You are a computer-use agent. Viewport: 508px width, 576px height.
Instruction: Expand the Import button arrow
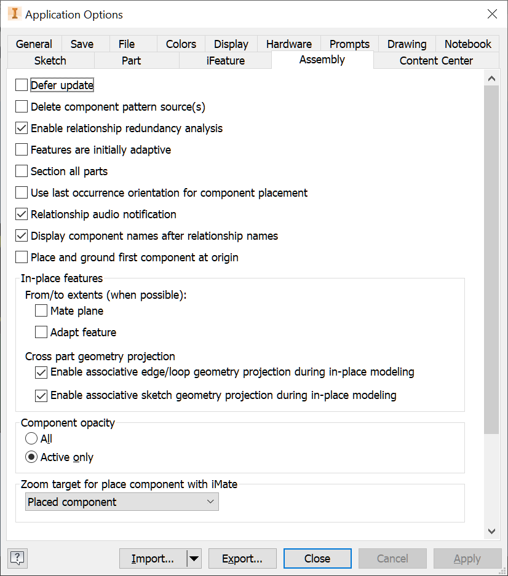[x=194, y=558]
